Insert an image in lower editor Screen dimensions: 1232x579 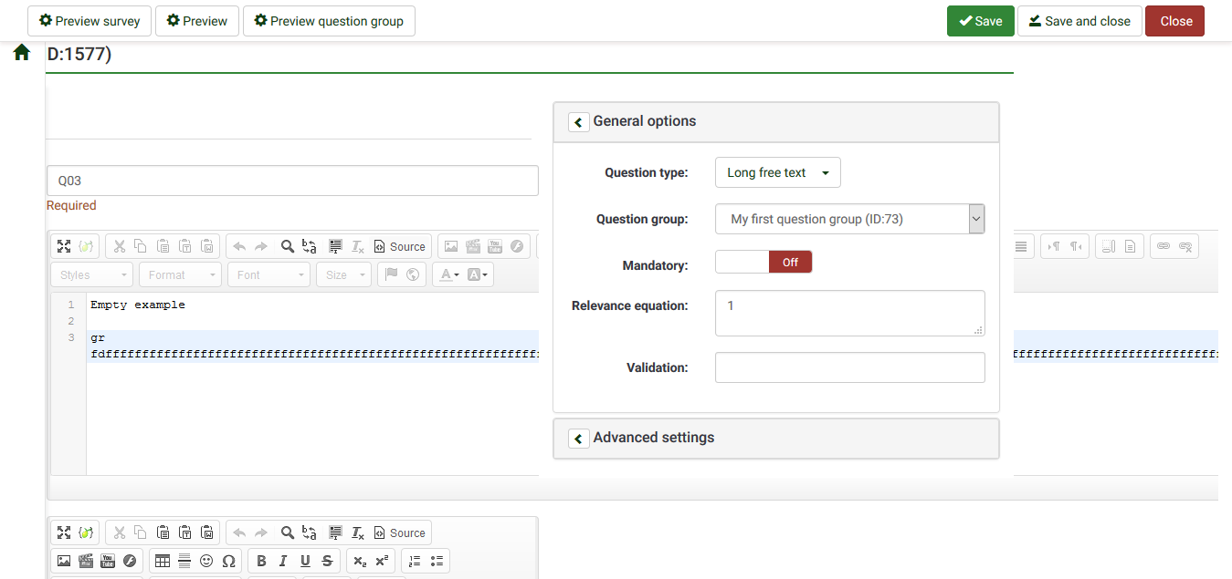64,561
